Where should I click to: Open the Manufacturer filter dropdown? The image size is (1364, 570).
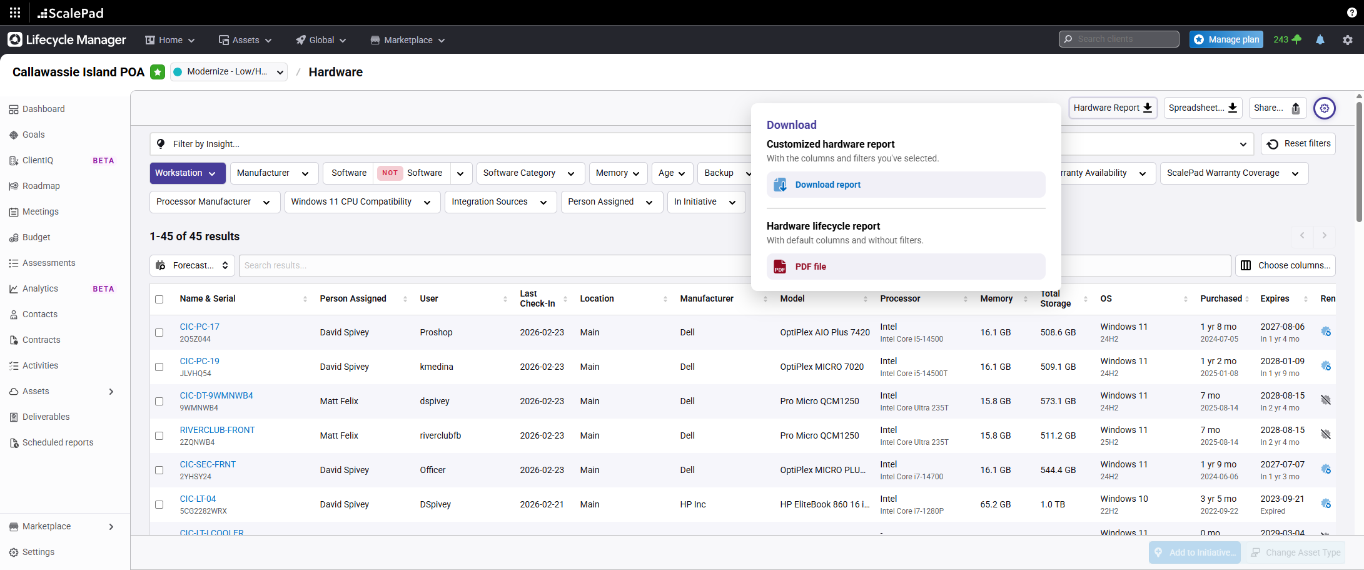tap(273, 173)
